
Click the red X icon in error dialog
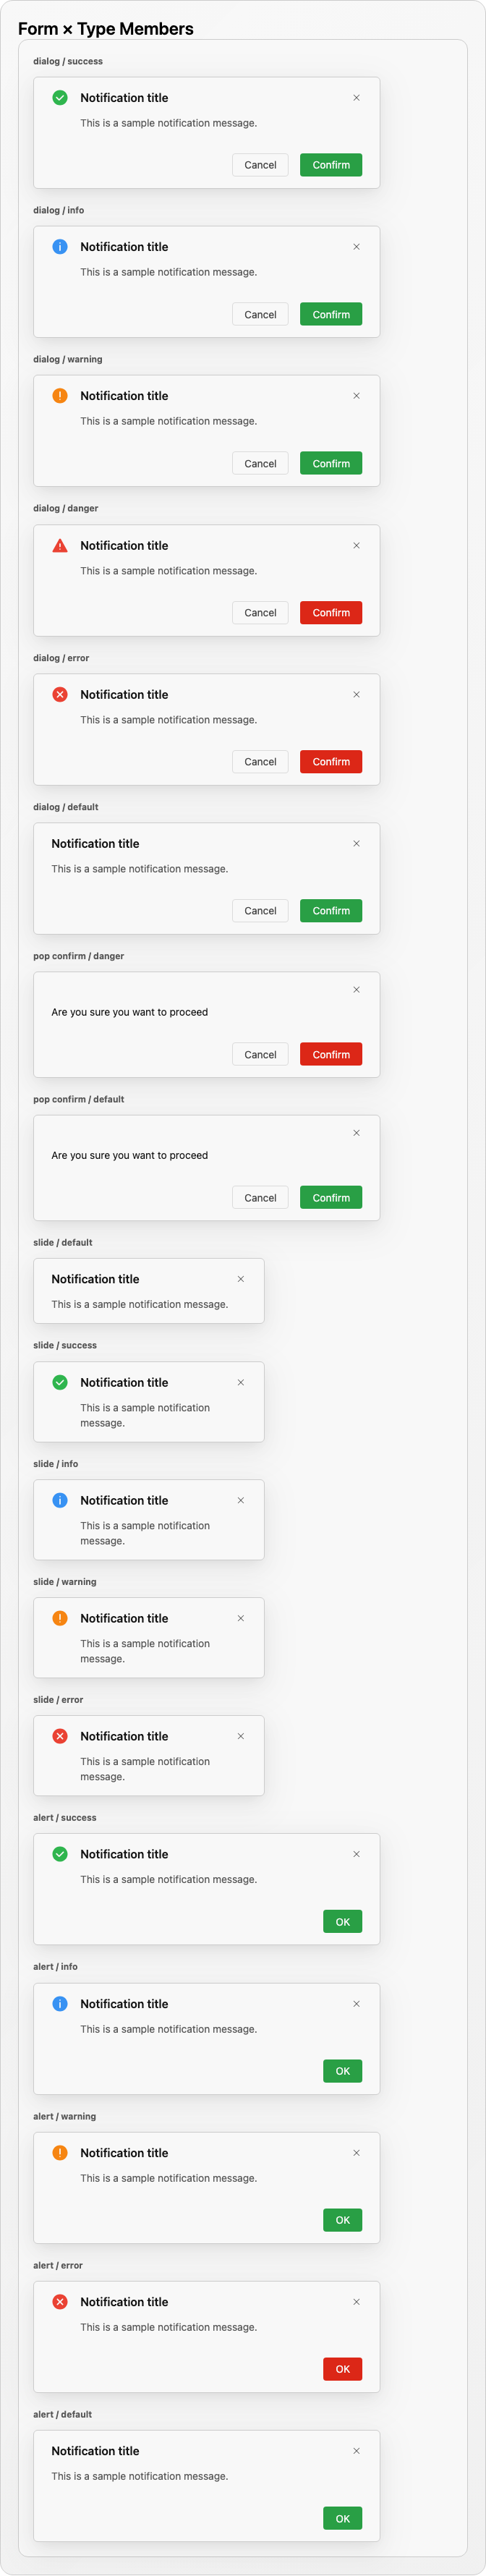tap(60, 694)
